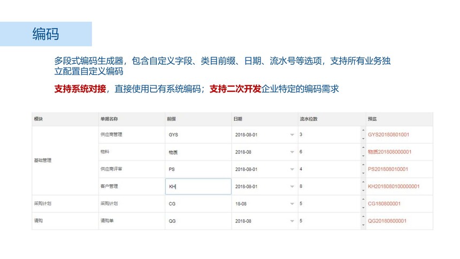Increase 流水位数 stepper for 客户管理 row
The width and height of the screenshot is (460, 259).
tap(363, 182)
